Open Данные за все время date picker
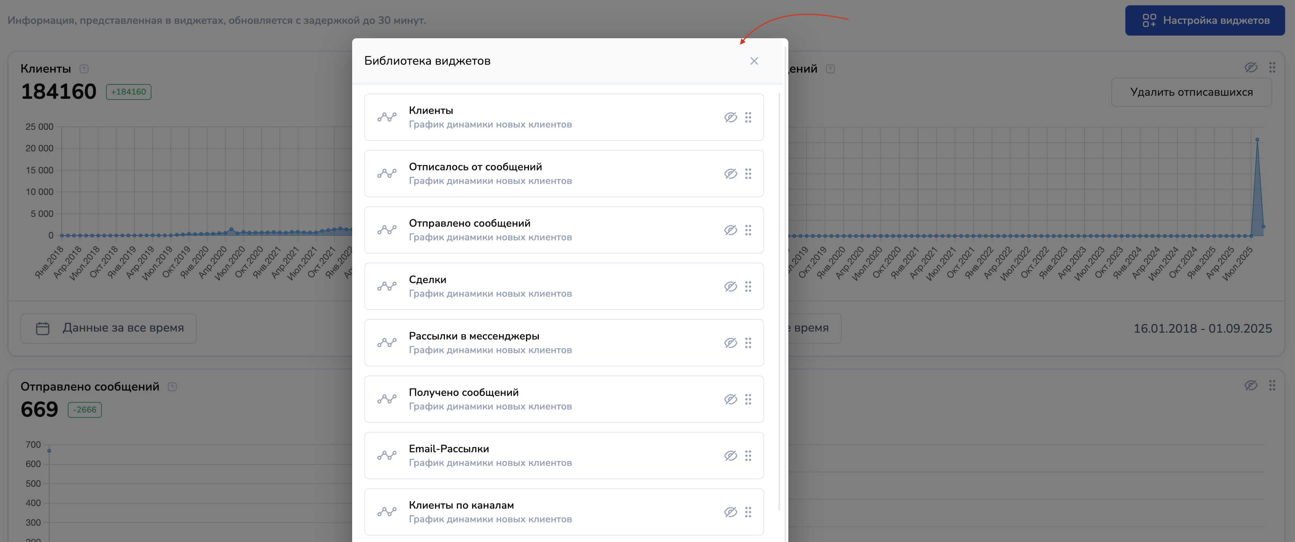Viewport: 1295px width, 542px height. coord(109,329)
